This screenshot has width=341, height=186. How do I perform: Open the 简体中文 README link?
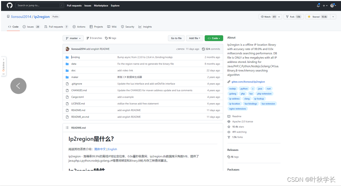pyautogui.click(x=100, y=149)
